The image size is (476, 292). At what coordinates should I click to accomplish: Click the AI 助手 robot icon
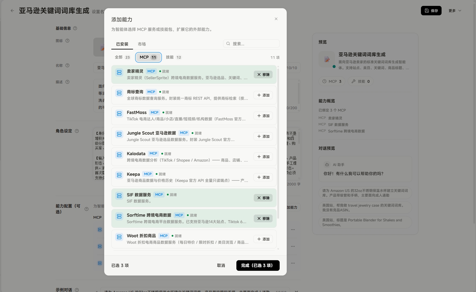click(327, 165)
